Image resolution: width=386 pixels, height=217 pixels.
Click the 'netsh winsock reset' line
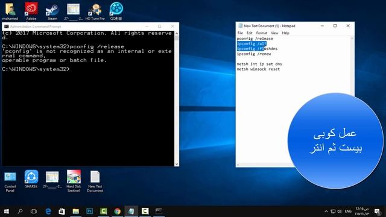tap(258, 69)
